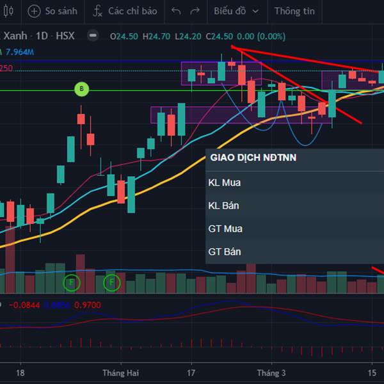Click the O24.50 open price value
This screenshot has width=384, height=384.
pos(124,36)
